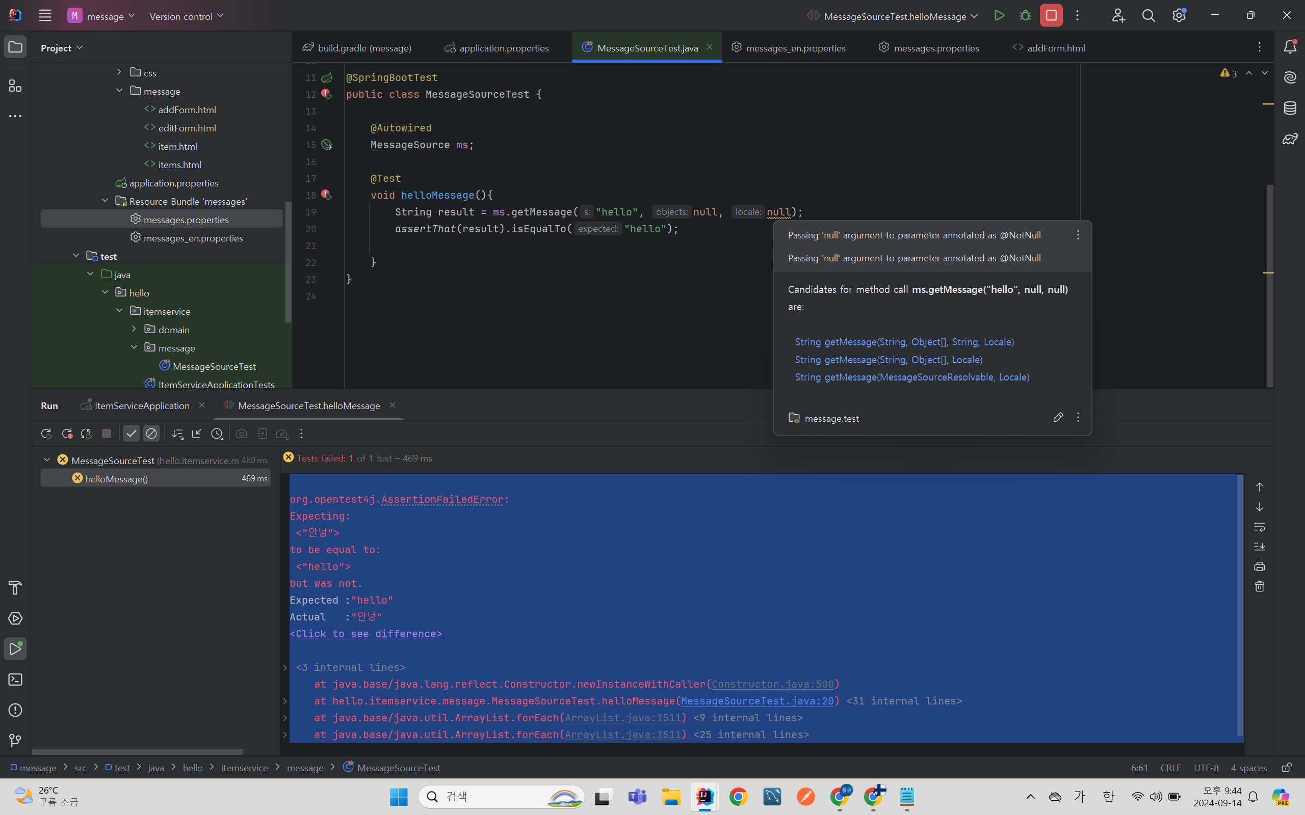
Task: Open Notifications bell panel
Action: tap(1290, 47)
